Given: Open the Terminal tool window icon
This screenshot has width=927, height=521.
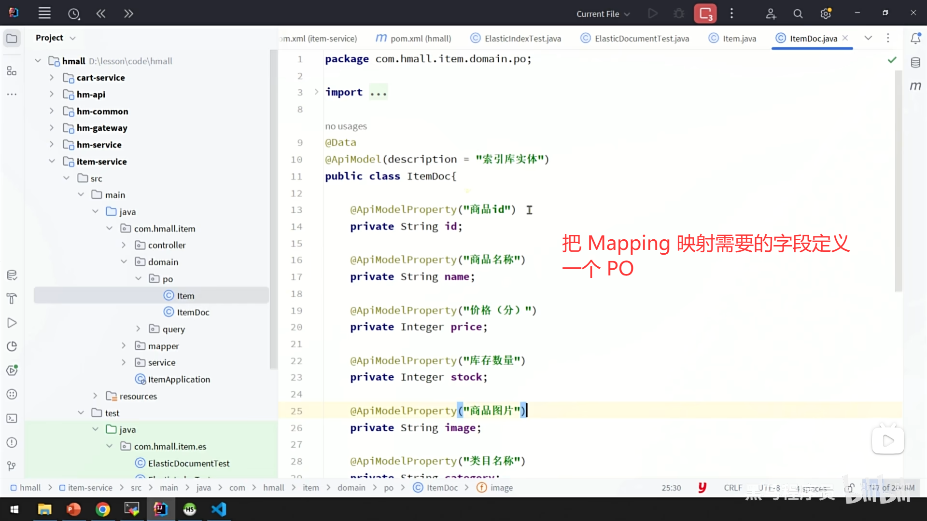Looking at the screenshot, I should click(12, 418).
